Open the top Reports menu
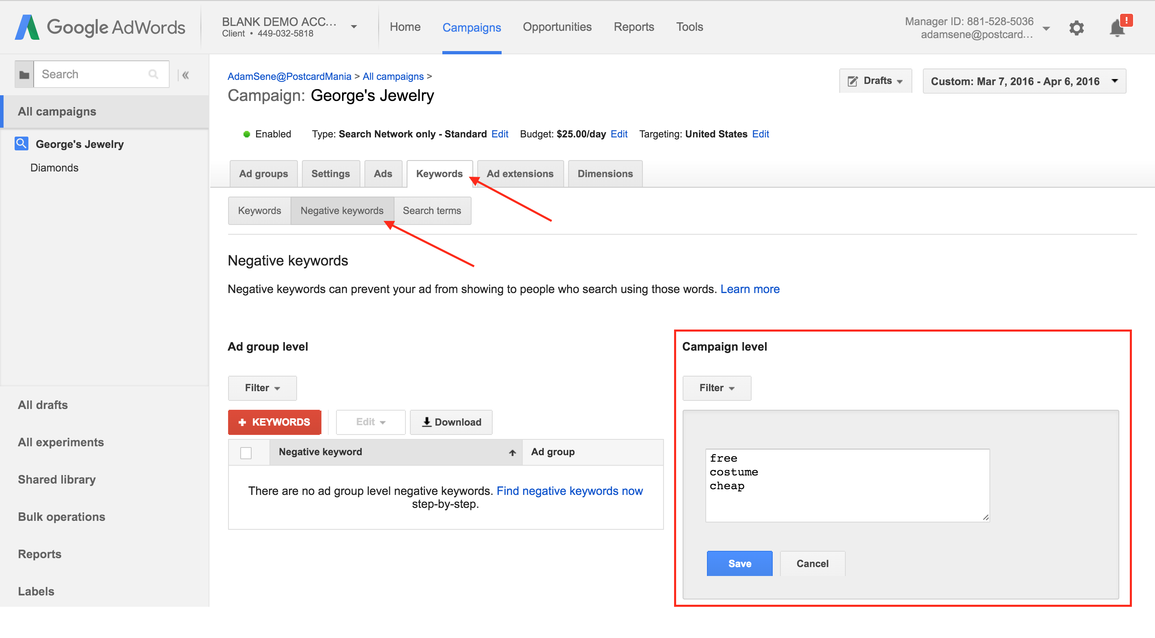This screenshot has width=1155, height=638. pyautogui.click(x=634, y=27)
